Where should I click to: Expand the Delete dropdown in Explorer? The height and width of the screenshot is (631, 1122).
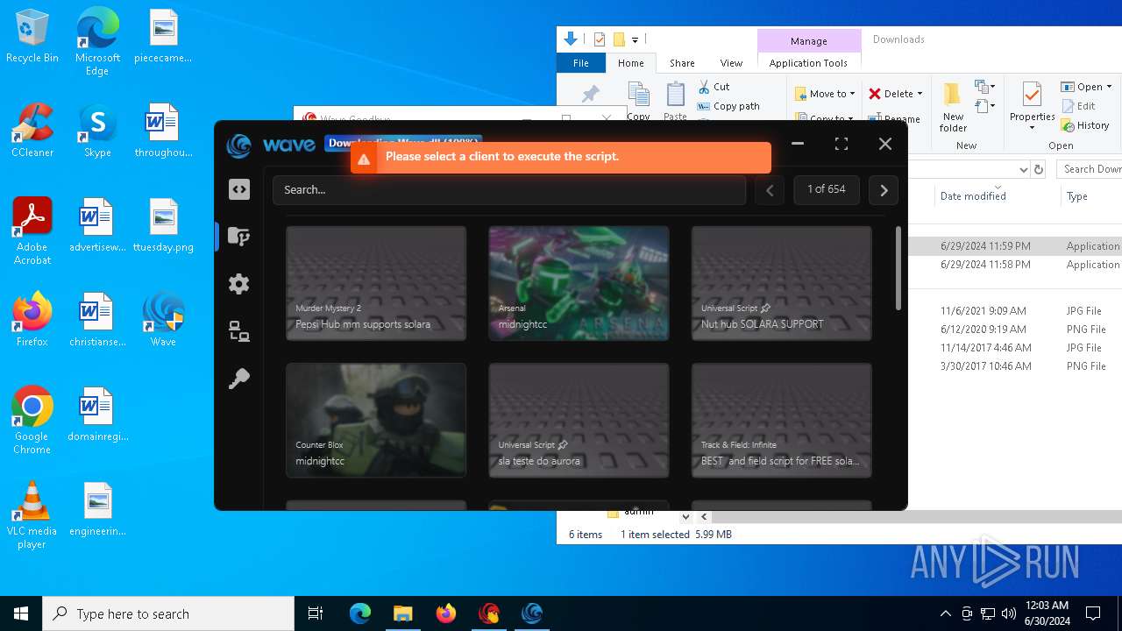click(x=920, y=94)
